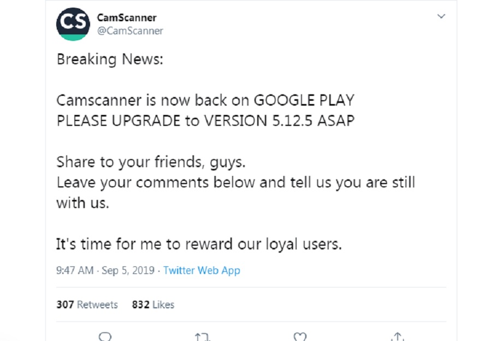Open the share tweet arrow icon

tap(398, 337)
